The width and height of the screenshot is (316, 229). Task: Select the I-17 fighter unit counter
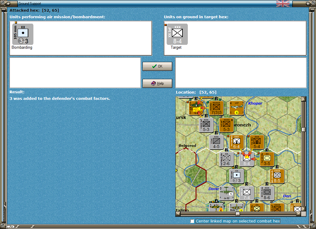[x=237, y=108]
